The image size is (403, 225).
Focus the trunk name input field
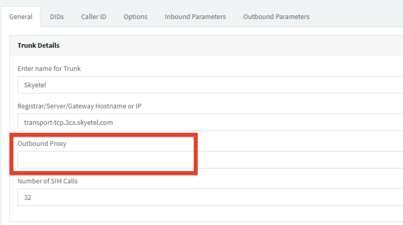pyautogui.click(x=210, y=85)
